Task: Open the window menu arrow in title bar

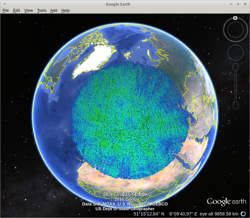Action: point(5,4)
